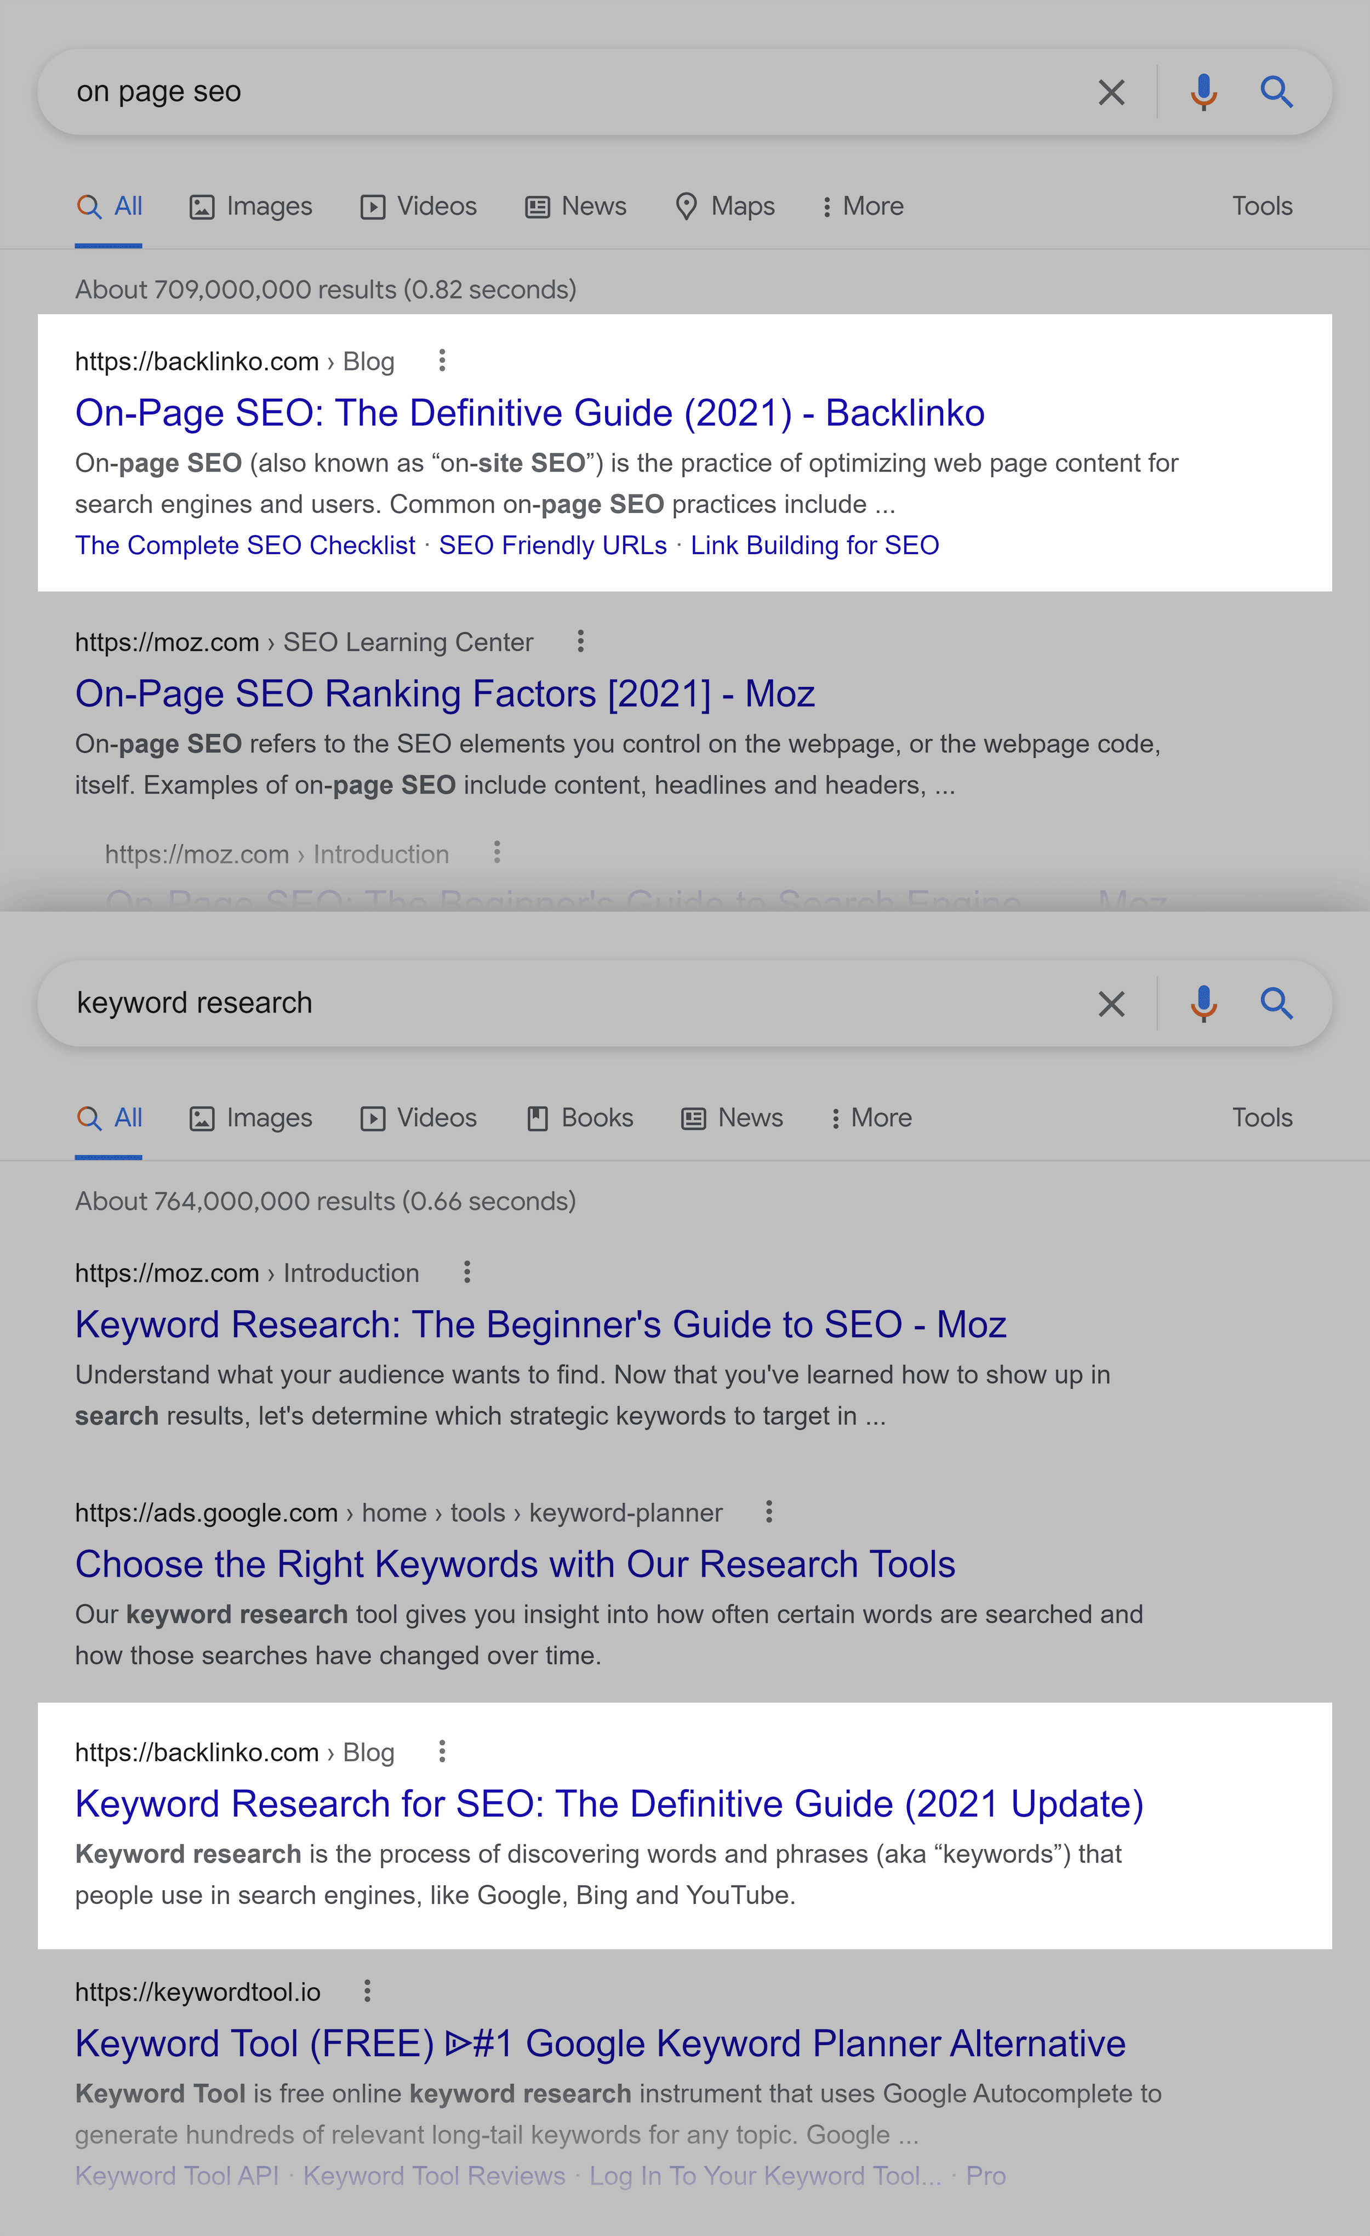1370x2236 pixels.
Task: Open options for backlinko.com keyword research result
Action: pyautogui.click(x=442, y=1750)
